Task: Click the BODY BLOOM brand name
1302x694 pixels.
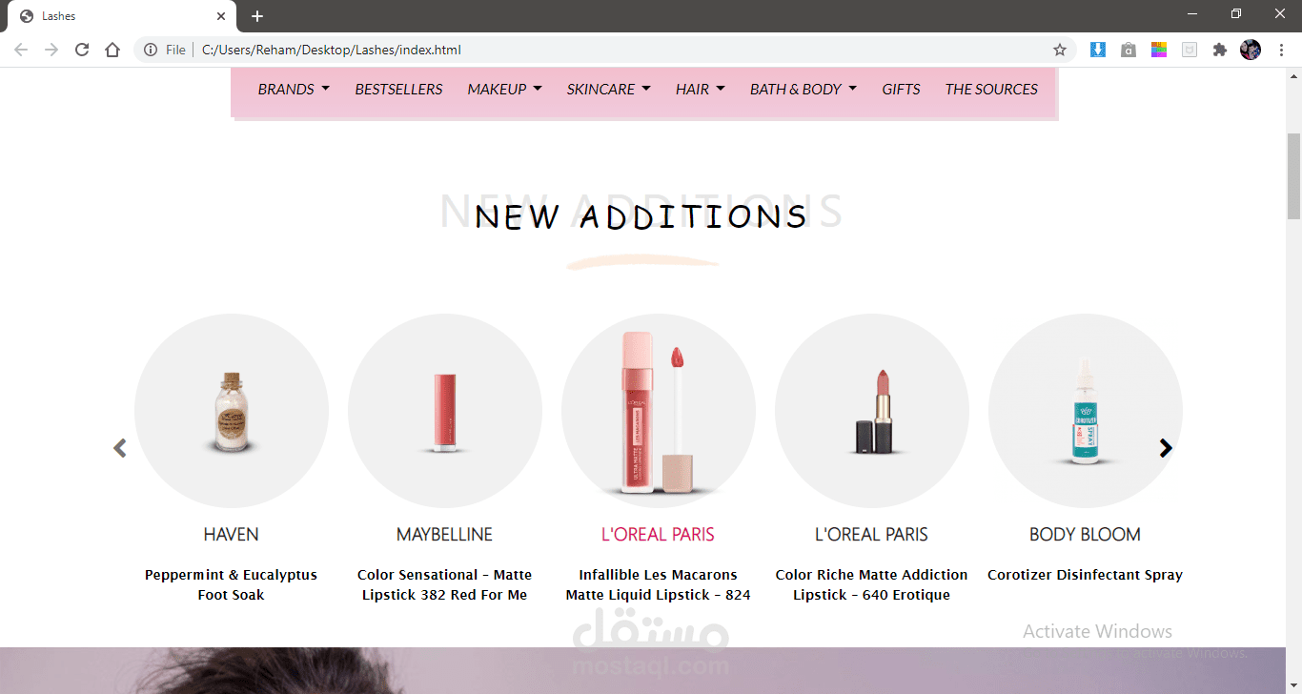Action: (x=1086, y=535)
